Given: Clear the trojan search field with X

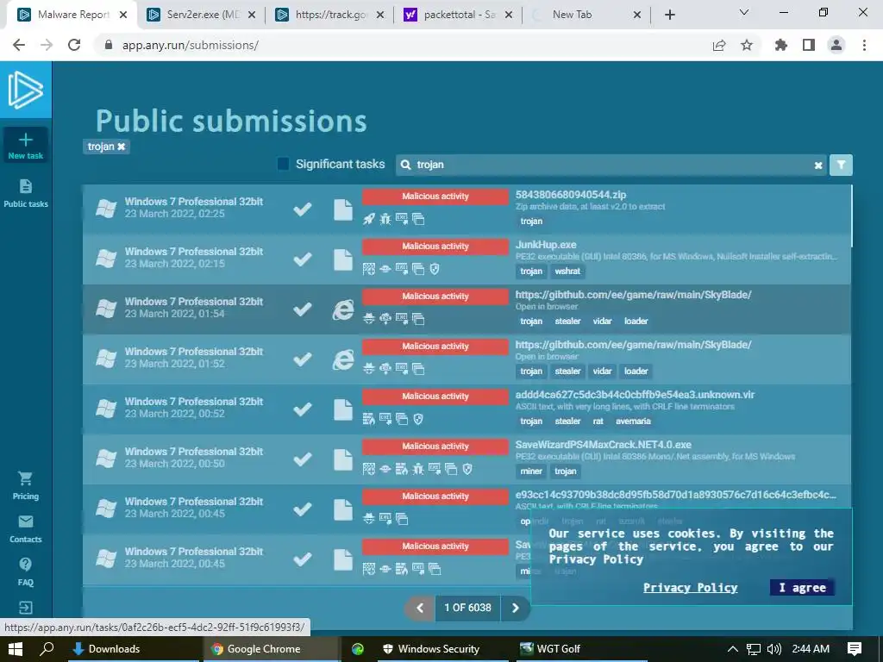Looking at the screenshot, I should point(818,165).
